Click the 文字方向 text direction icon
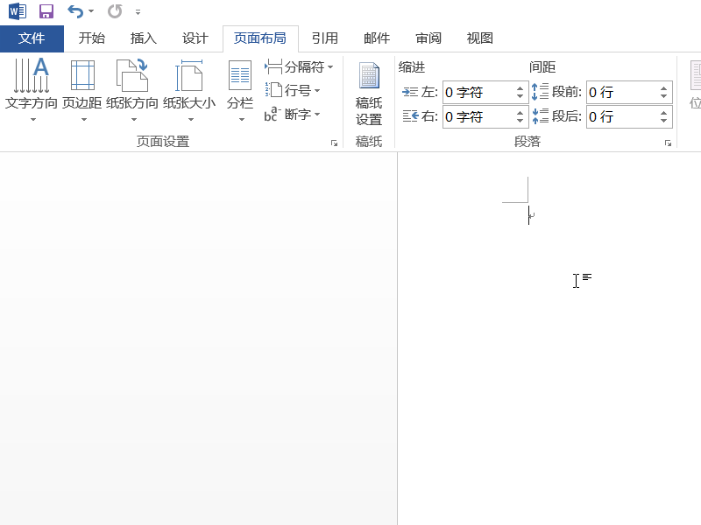 coord(32,75)
